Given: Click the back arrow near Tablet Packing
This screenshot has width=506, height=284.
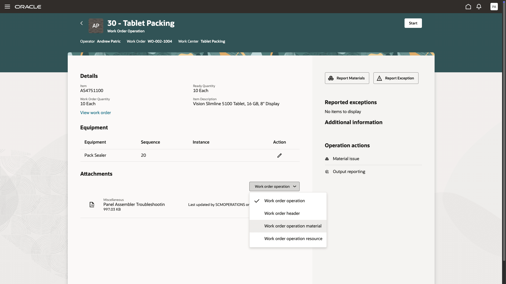Looking at the screenshot, I should coord(81,23).
